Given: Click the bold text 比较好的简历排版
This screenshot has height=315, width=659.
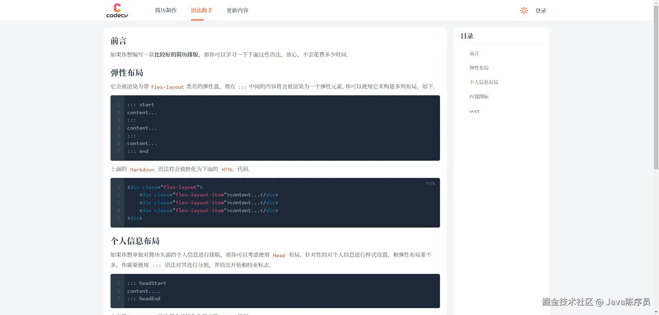Looking at the screenshot, I should [176, 54].
